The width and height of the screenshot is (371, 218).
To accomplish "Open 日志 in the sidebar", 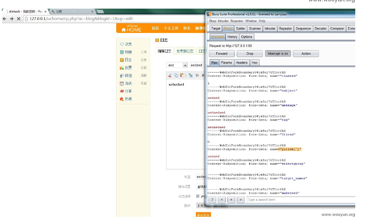I will click(x=128, y=60).
